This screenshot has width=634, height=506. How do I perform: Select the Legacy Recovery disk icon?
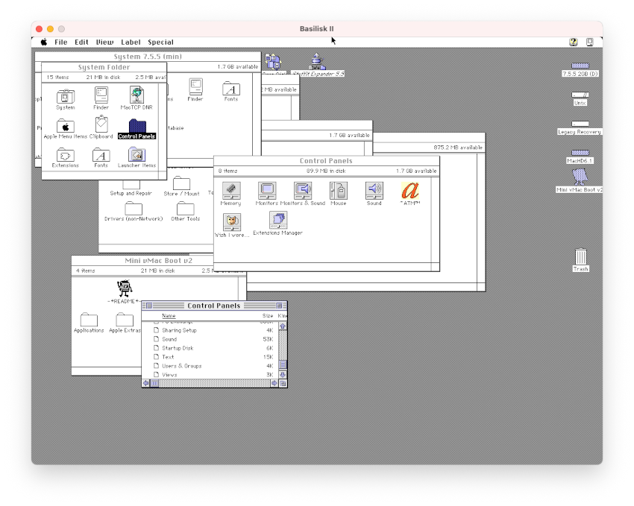(580, 124)
